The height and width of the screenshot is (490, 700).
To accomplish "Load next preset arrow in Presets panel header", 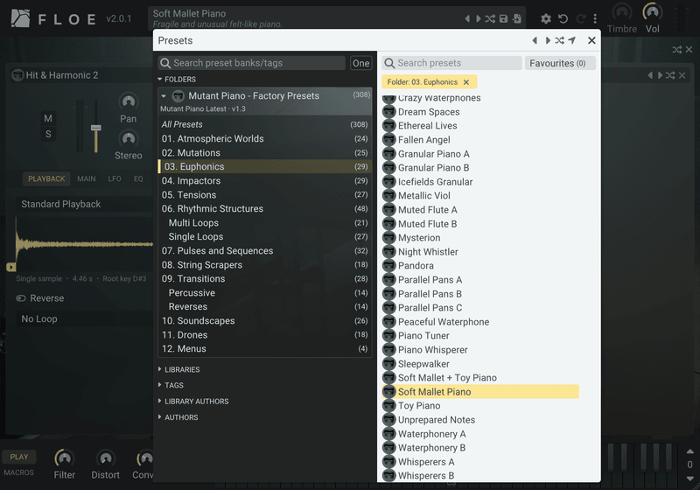I will pos(548,40).
